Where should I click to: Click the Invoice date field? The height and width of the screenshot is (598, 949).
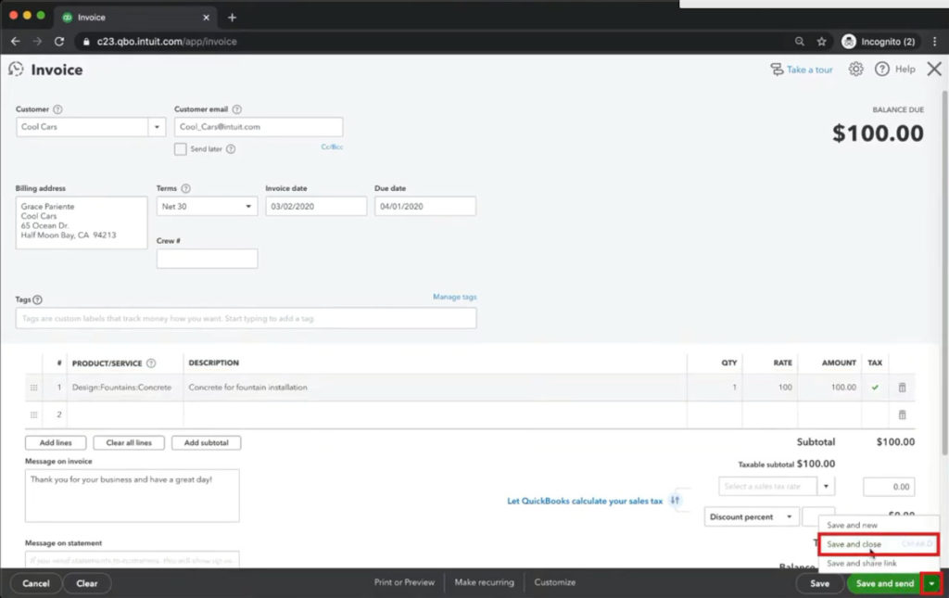[315, 207]
